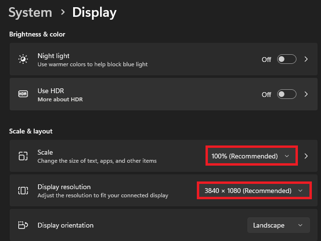Screen dimensions: 321x241
Task: Expand Night light settings chevron
Action: click(x=306, y=60)
